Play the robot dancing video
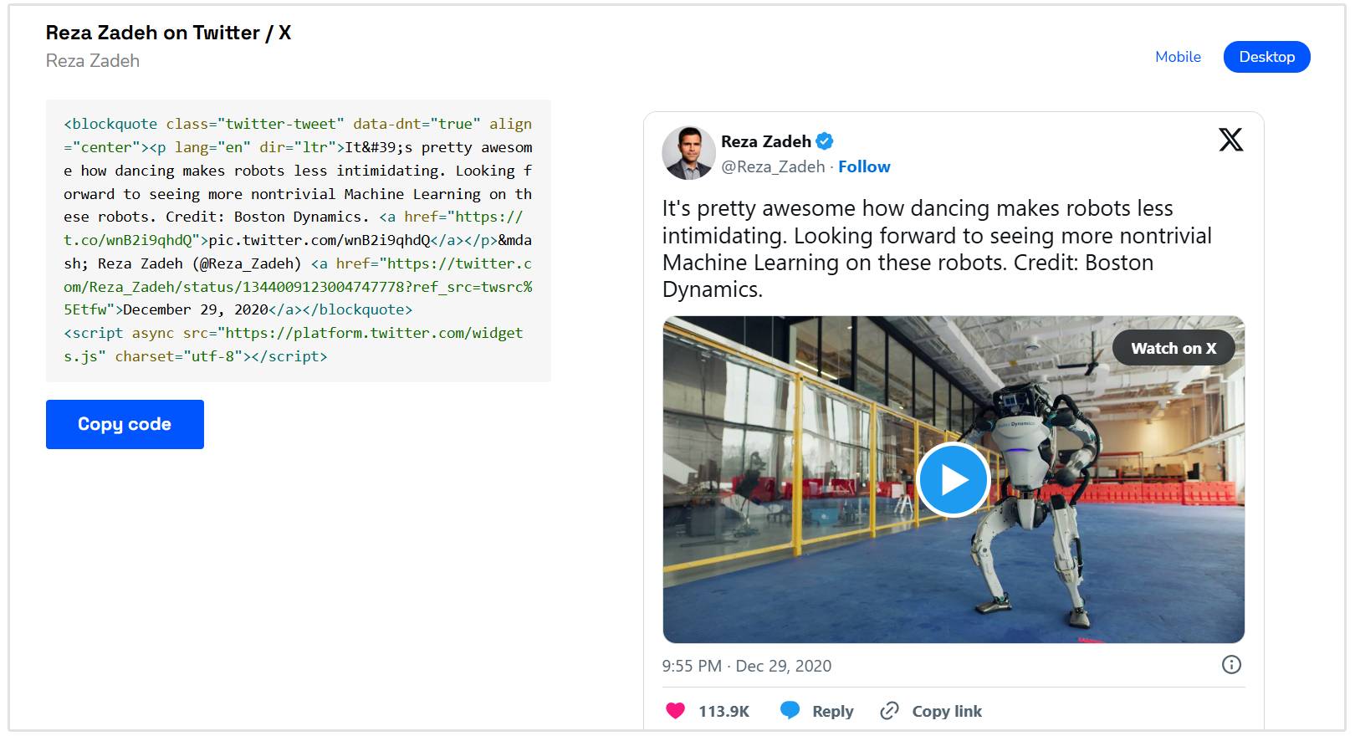The width and height of the screenshot is (1355, 736). tap(954, 480)
